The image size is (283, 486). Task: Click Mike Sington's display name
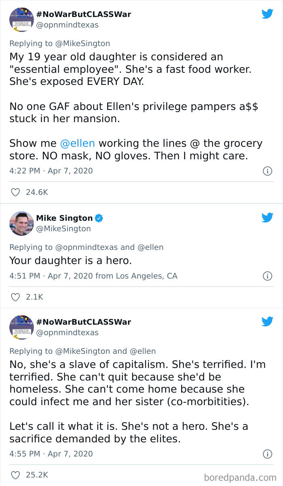click(64, 218)
